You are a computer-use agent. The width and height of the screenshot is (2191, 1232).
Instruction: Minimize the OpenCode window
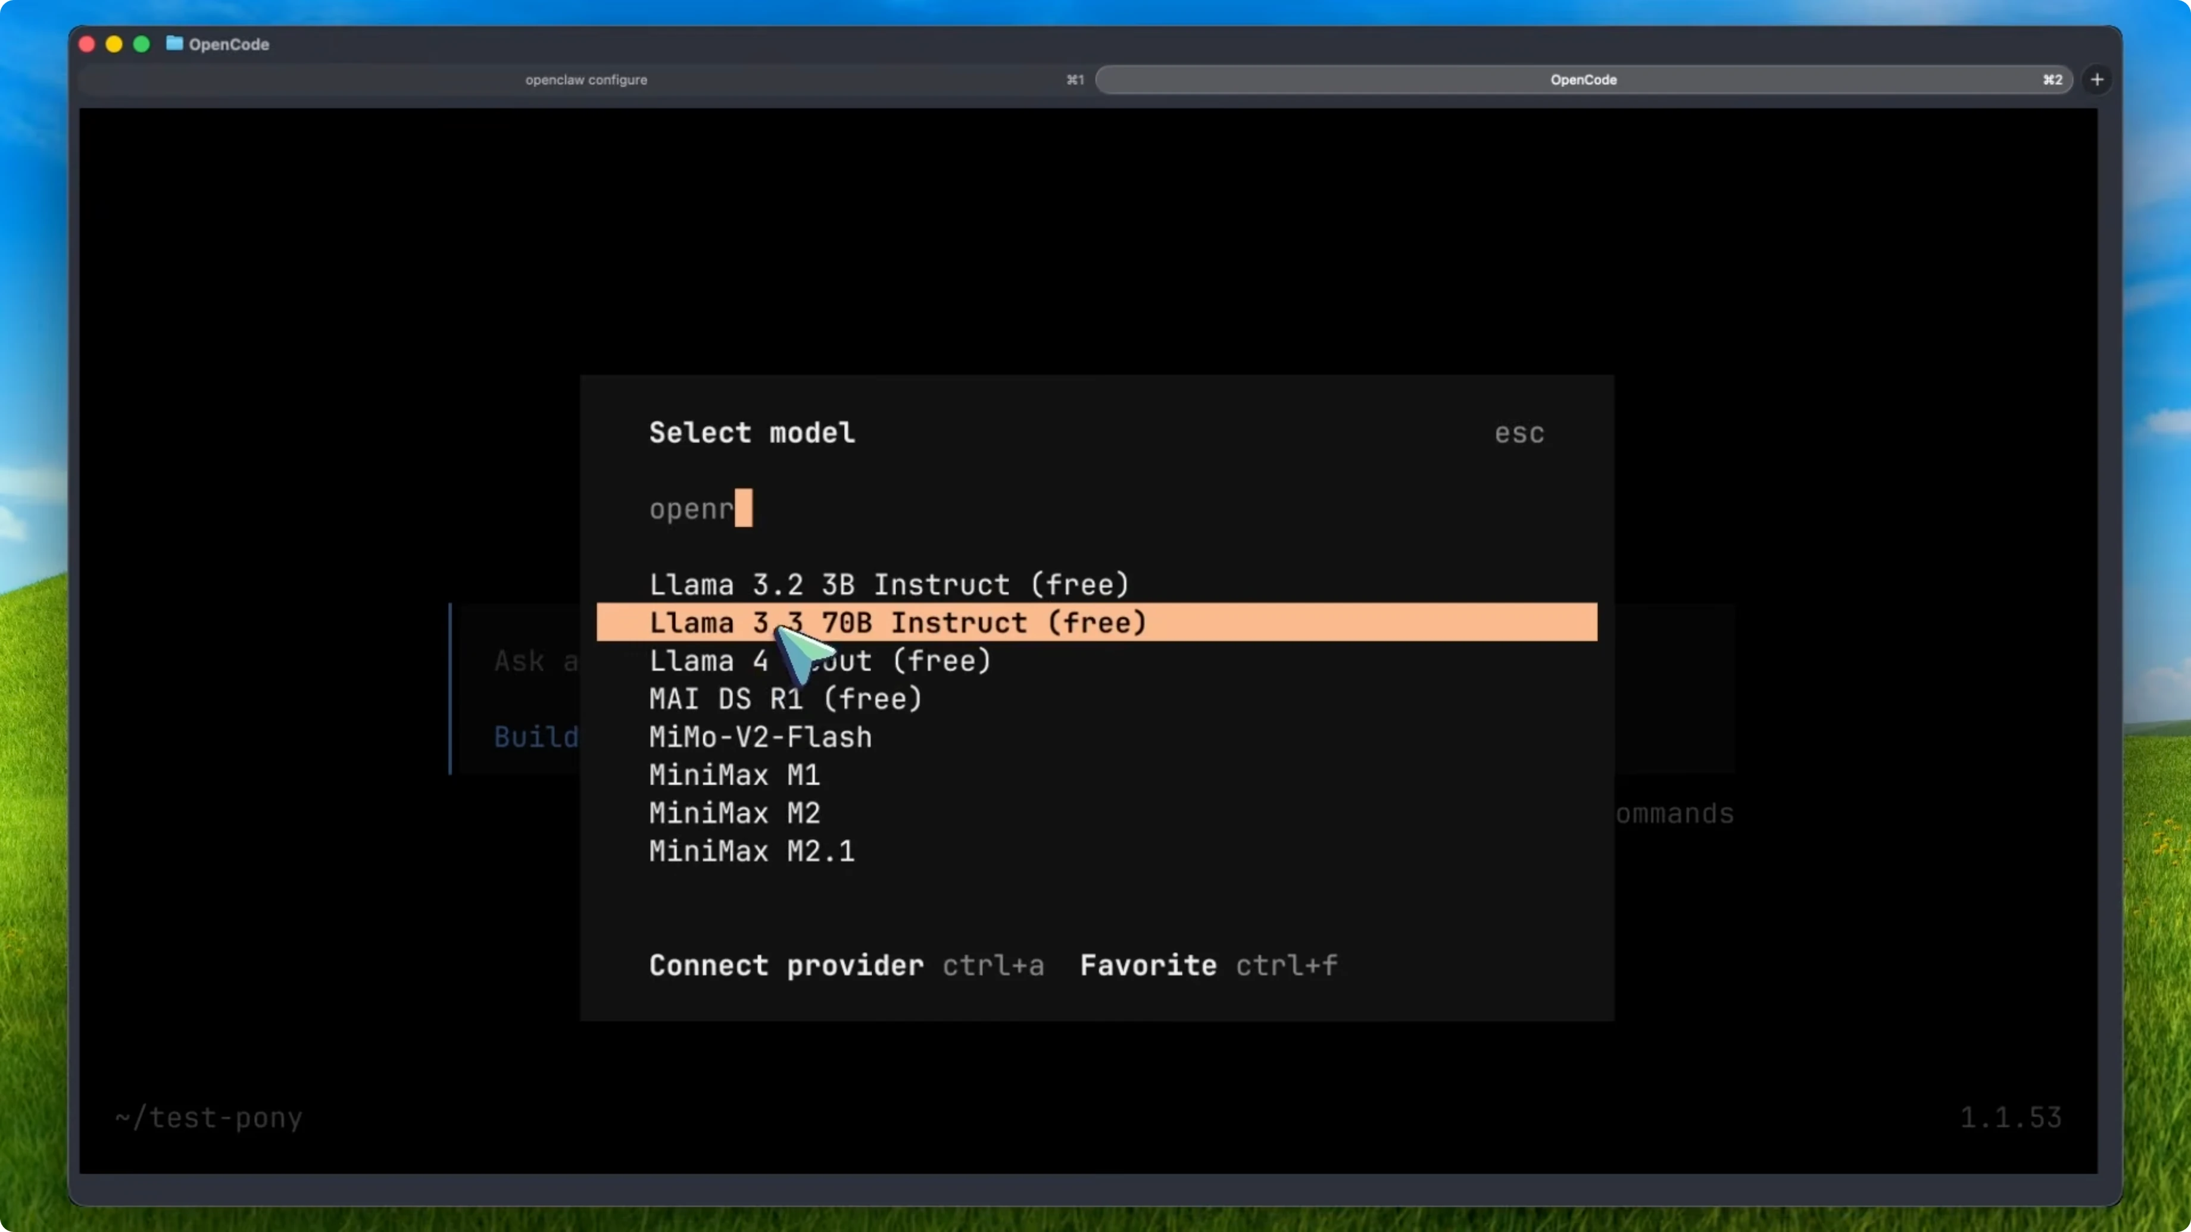point(113,44)
